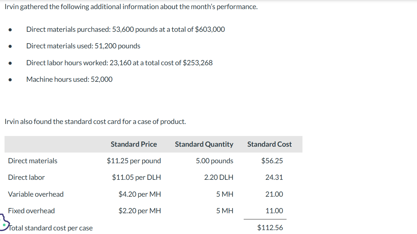
Task: Select the Direct labor row label
Action: pyautogui.click(x=26, y=178)
